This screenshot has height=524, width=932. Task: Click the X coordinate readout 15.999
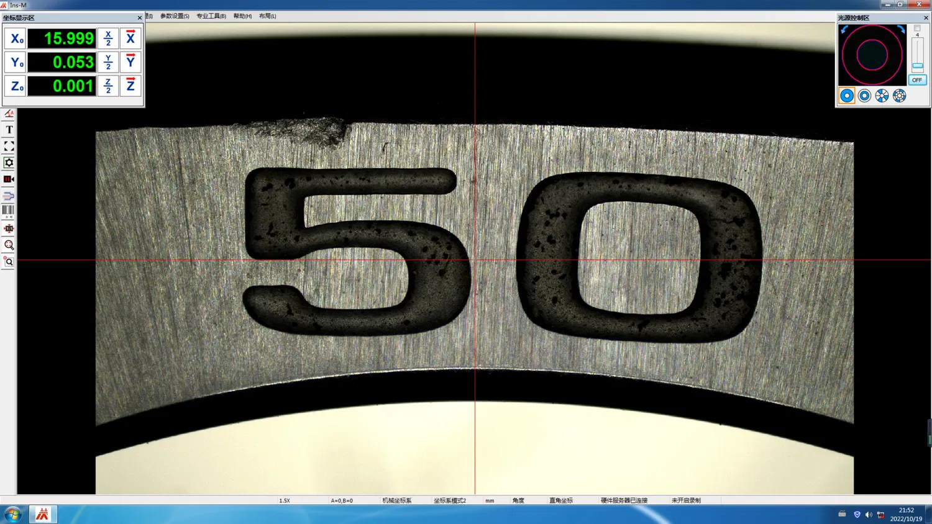[62, 38]
